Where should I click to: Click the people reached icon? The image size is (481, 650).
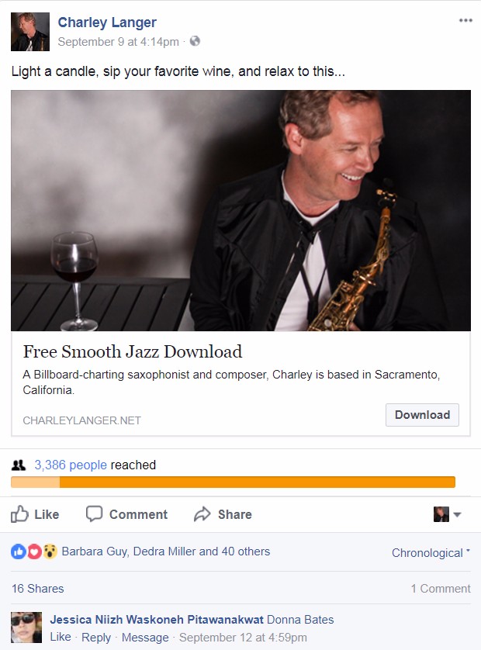pyautogui.click(x=19, y=465)
